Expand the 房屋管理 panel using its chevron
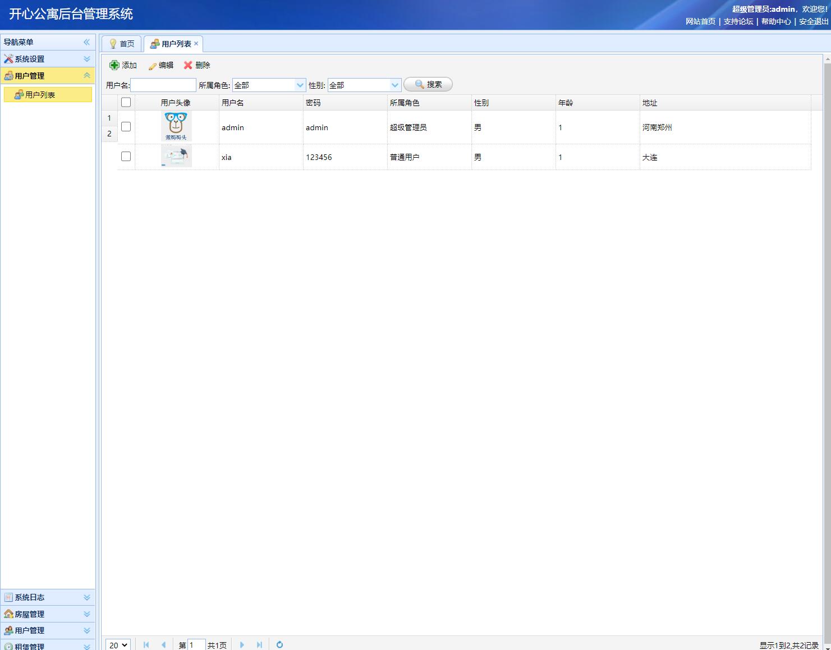Viewport: 831px width, 650px height. tap(87, 614)
